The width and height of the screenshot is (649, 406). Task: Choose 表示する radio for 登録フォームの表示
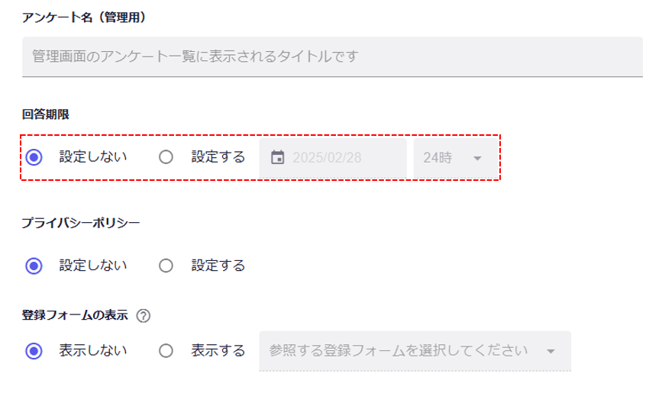tap(166, 351)
